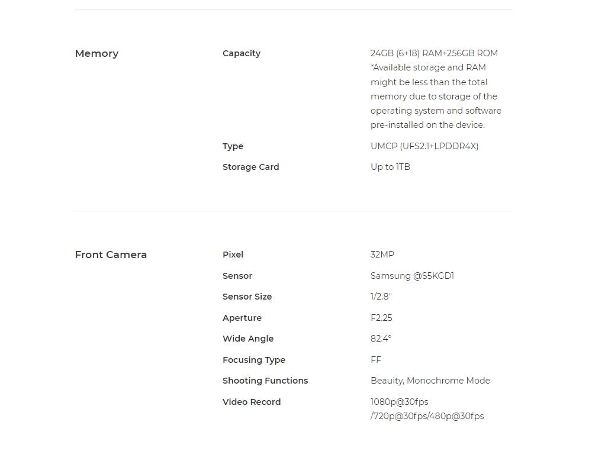Screen dimensions: 592x457
Task: Click the Pixel label
Action: pyautogui.click(x=233, y=255)
